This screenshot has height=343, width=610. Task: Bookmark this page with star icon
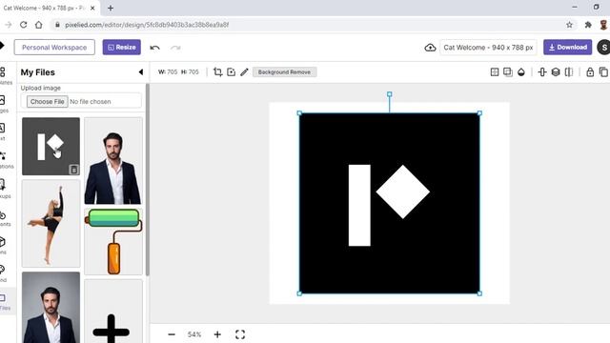click(x=570, y=25)
